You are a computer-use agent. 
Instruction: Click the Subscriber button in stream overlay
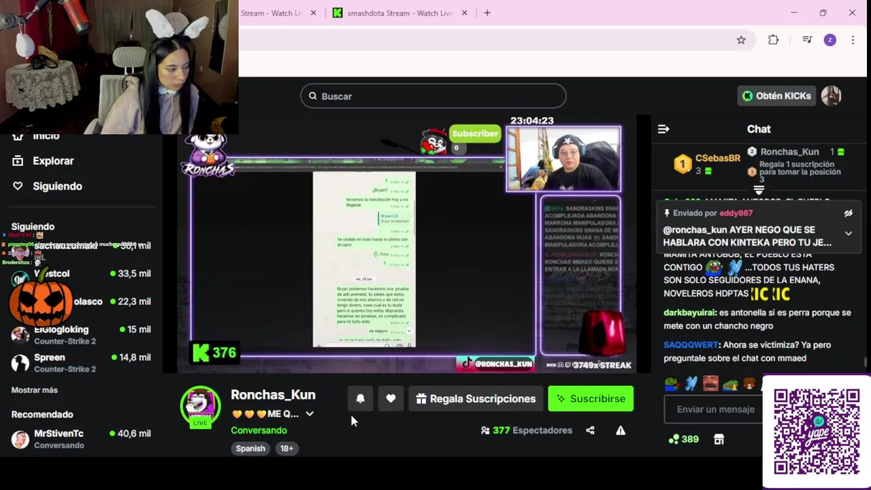click(474, 133)
